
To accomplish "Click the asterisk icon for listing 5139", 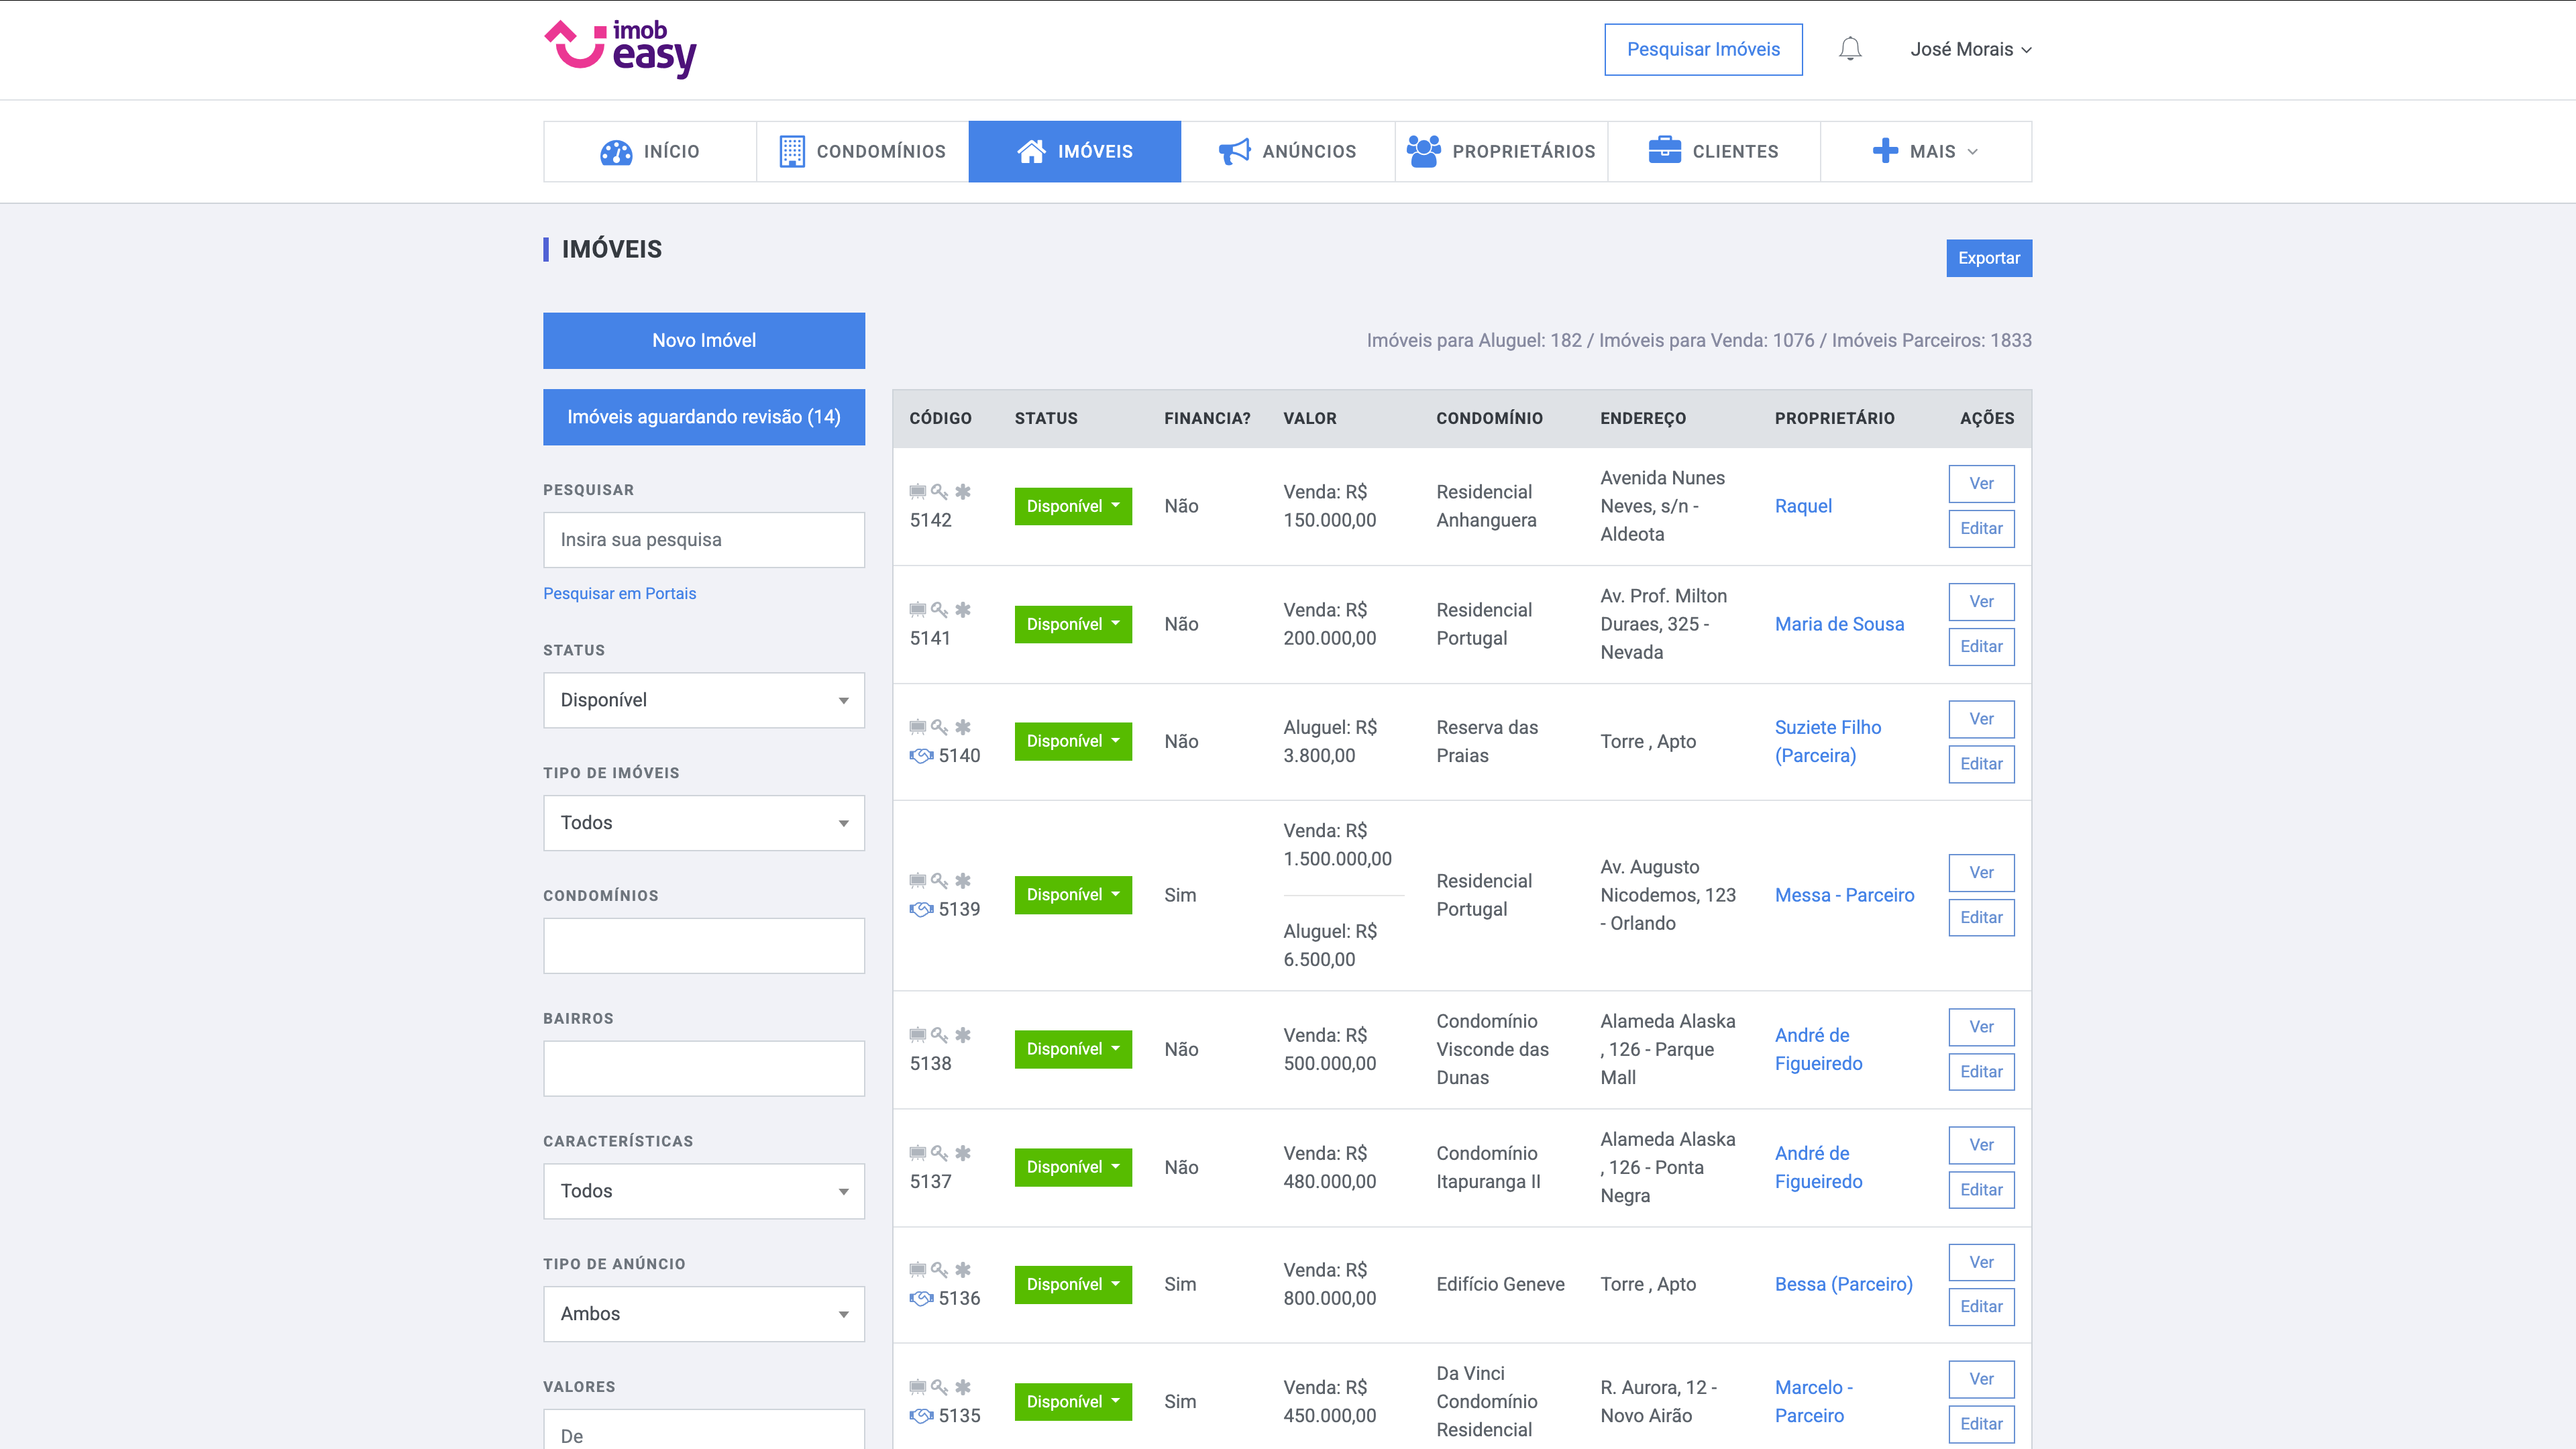I will click(x=963, y=881).
